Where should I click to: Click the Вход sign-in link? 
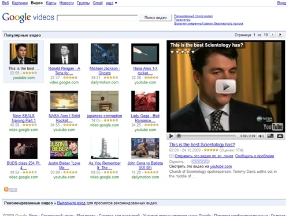[x=281, y=3]
